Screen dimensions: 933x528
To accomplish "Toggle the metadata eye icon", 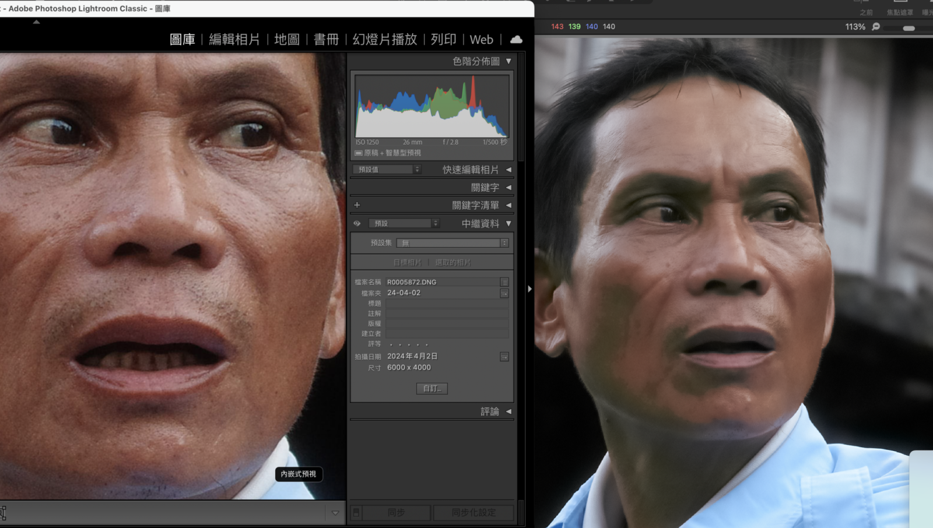I will pos(357,223).
